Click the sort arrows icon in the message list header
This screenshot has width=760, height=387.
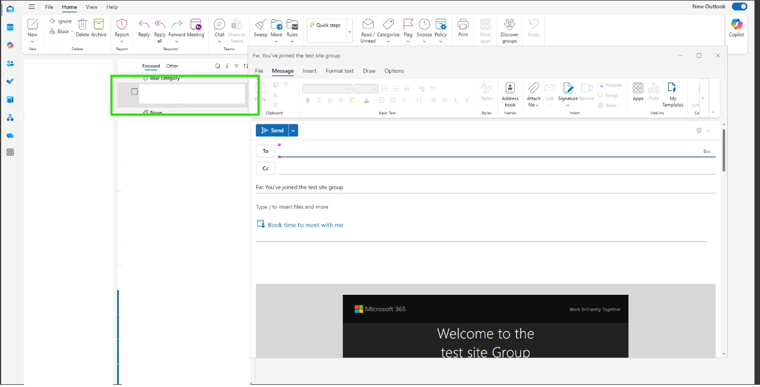246,66
